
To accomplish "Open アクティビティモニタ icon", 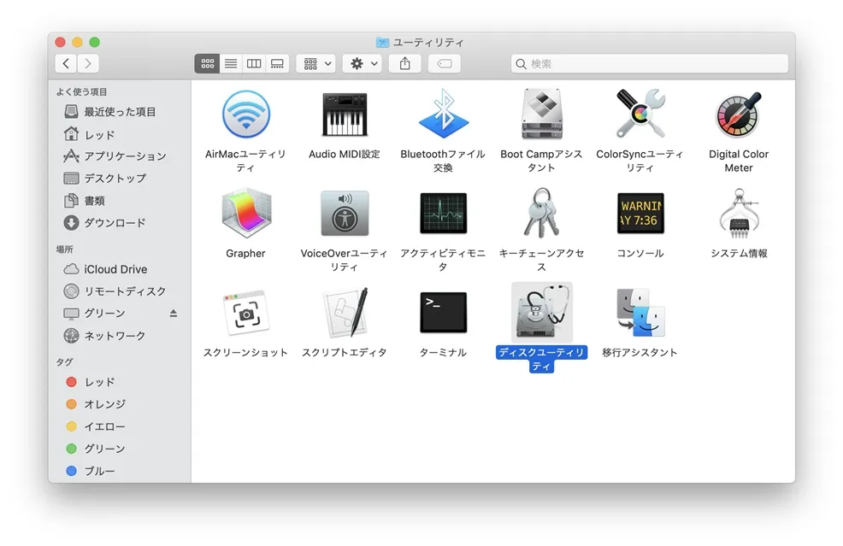I will tap(443, 214).
